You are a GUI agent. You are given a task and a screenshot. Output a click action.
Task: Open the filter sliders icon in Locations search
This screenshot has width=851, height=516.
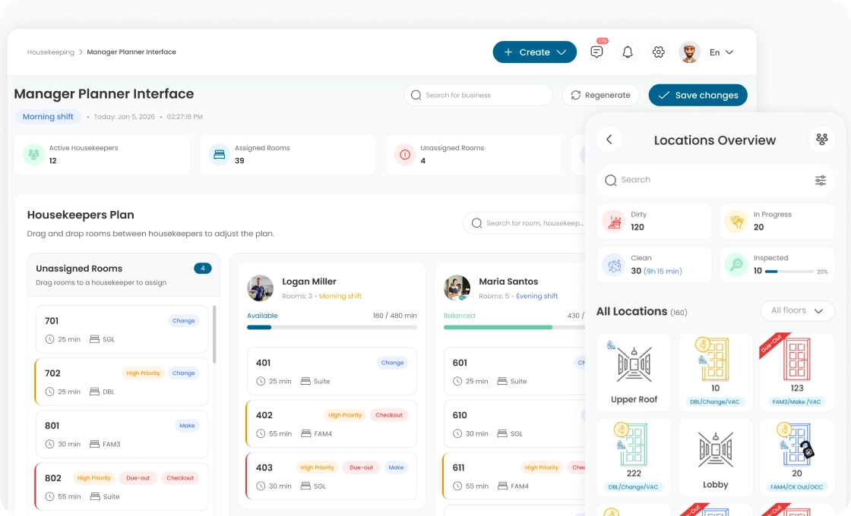pyautogui.click(x=821, y=181)
